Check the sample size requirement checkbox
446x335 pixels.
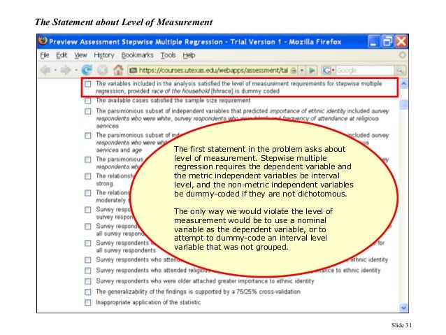tap(88, 101)
